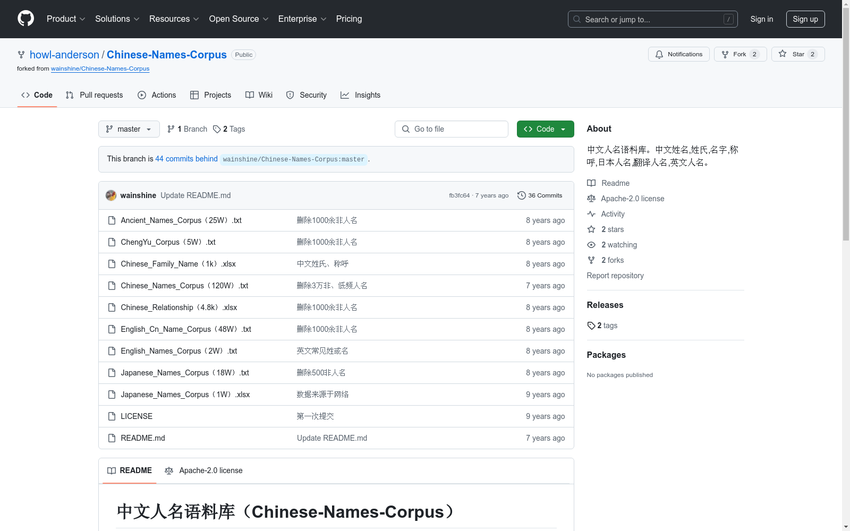Click the tag icon next to 2 Tags

217,129
